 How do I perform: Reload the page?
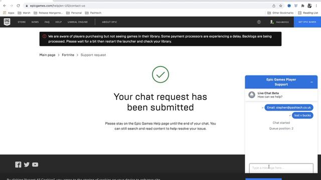point(18,5)
